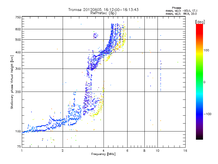Click the 'mean, sd,X: 88.9, 20.0' line
Screen dimensions: 218x164
[181, 14]
